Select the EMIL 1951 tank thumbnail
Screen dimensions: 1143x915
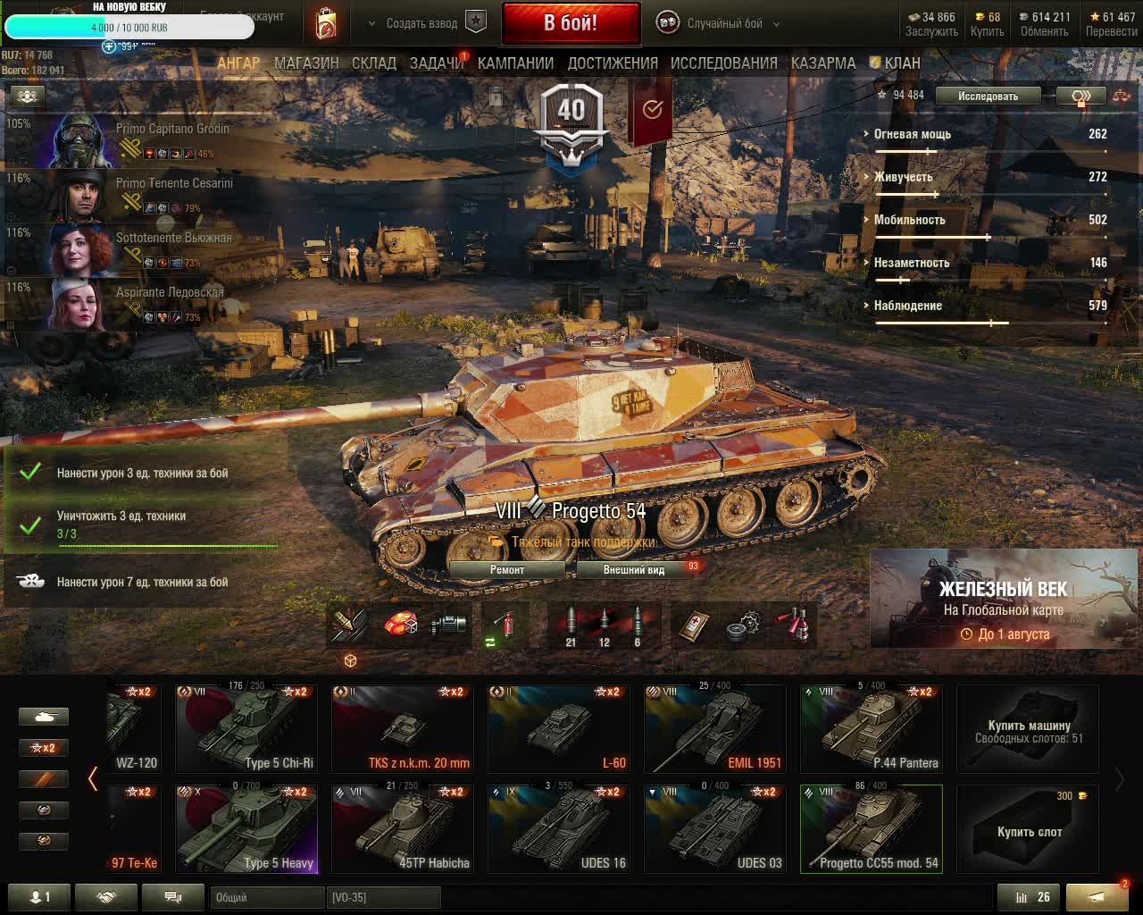point(714,728)
